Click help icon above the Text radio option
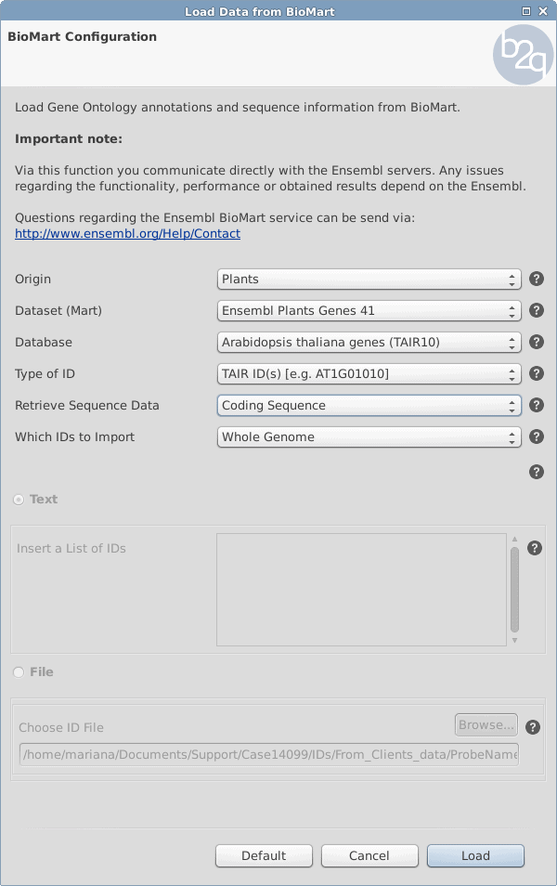The width and height of the screenshot is (557, 886). pyautogui.click(x=536, y=472)
